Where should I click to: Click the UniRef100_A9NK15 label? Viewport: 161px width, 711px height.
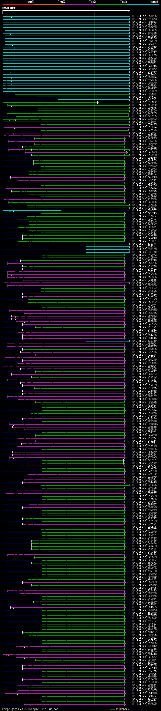point(144,402)
